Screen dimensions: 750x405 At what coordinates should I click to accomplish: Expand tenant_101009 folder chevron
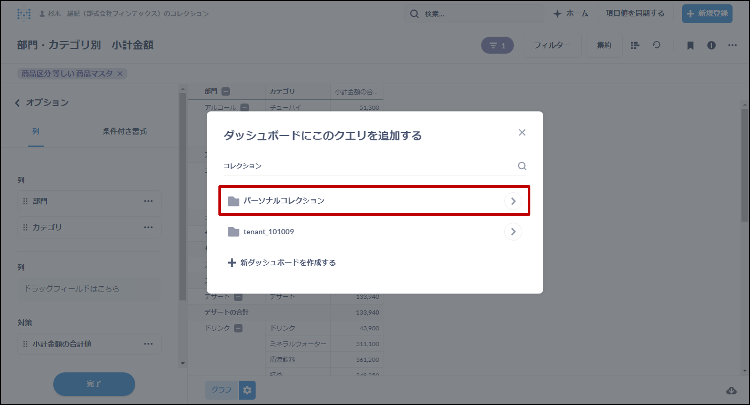[x=513, y=232]
